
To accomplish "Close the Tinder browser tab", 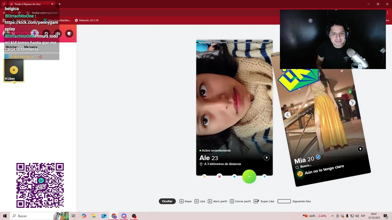I will click(x=52, y=4).
